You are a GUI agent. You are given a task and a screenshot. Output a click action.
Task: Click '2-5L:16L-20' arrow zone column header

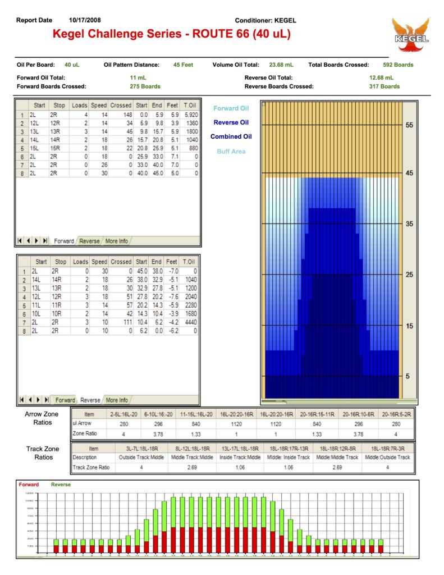123,414
